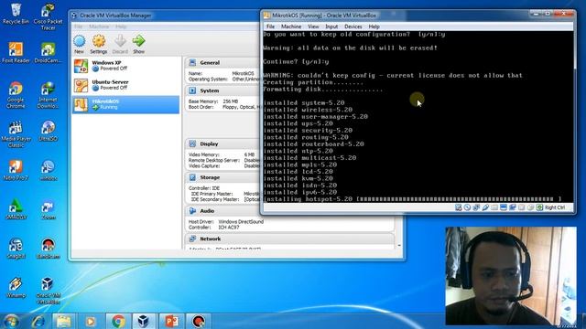Open Devices menu in MikrotikOS window
This screenshot has height=329, width=586.
[x=353, y=27]
